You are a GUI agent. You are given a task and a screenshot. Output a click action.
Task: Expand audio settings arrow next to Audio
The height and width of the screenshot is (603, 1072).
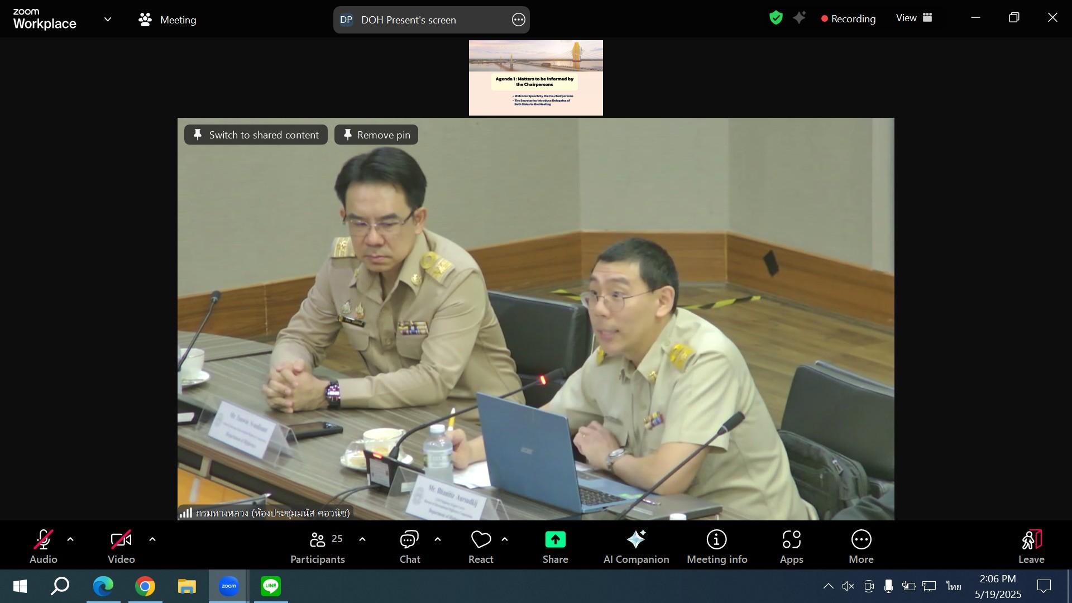70,539
